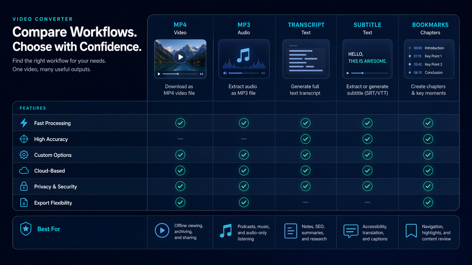Click the 06:10 Conclusion chapter
472x265 pixels.
426,73
